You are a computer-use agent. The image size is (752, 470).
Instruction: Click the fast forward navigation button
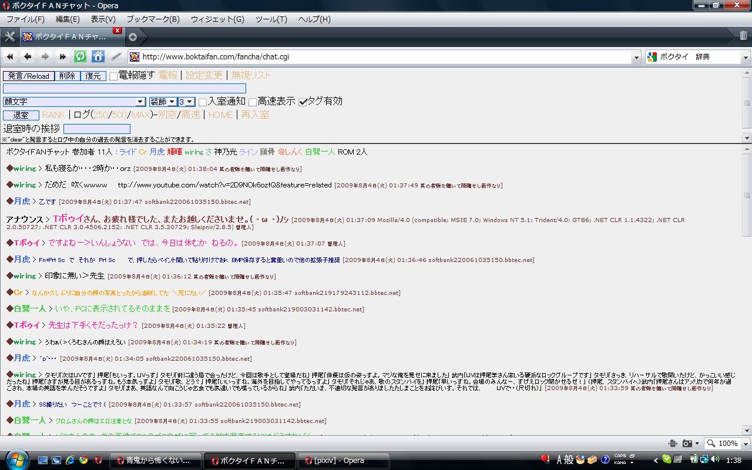[63, 57]
